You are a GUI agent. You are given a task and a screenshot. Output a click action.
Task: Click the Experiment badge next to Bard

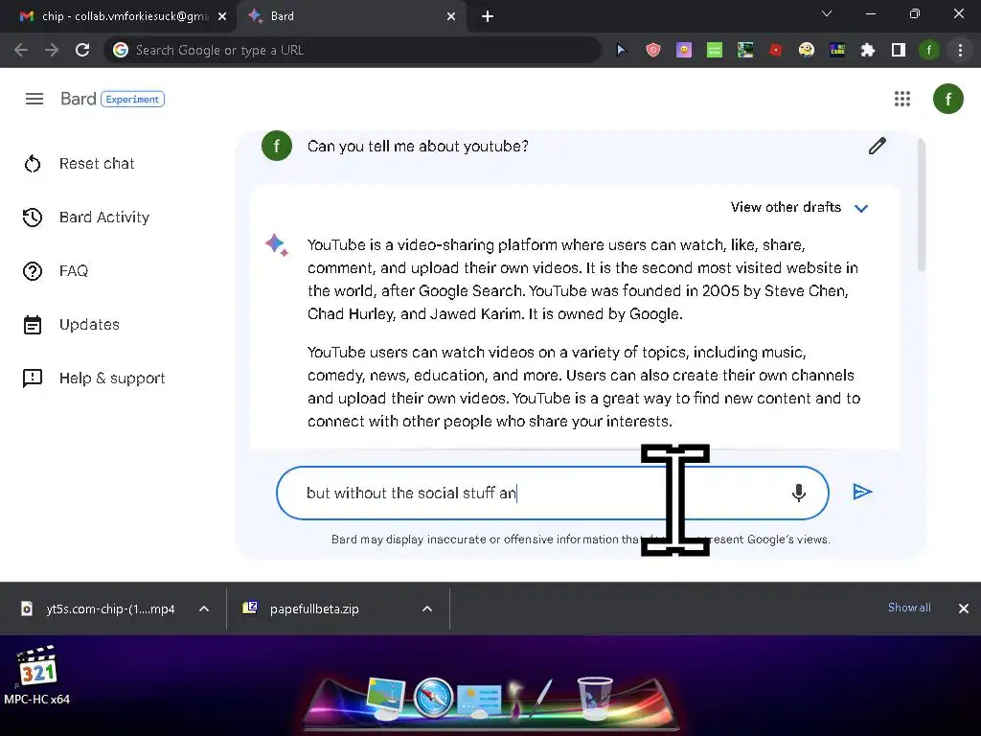132,99
